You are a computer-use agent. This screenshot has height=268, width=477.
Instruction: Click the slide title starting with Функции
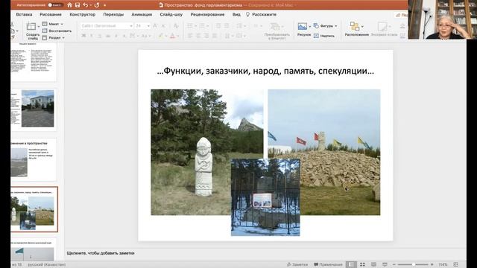pos(265,71)
